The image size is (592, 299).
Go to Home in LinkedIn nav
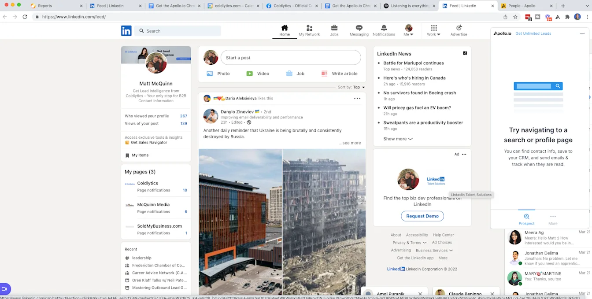[285, 31]
